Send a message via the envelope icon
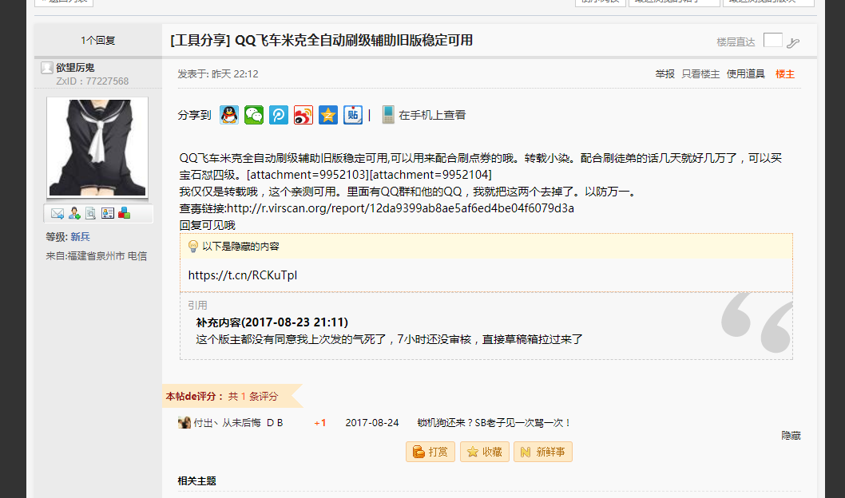 click(58, 213)
